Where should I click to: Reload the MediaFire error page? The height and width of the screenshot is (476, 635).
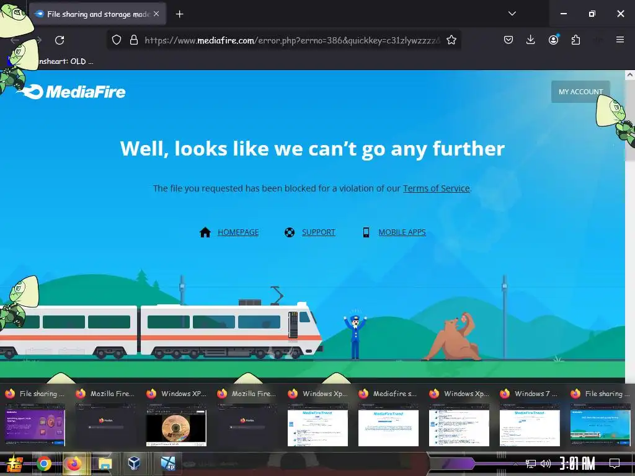60,40
